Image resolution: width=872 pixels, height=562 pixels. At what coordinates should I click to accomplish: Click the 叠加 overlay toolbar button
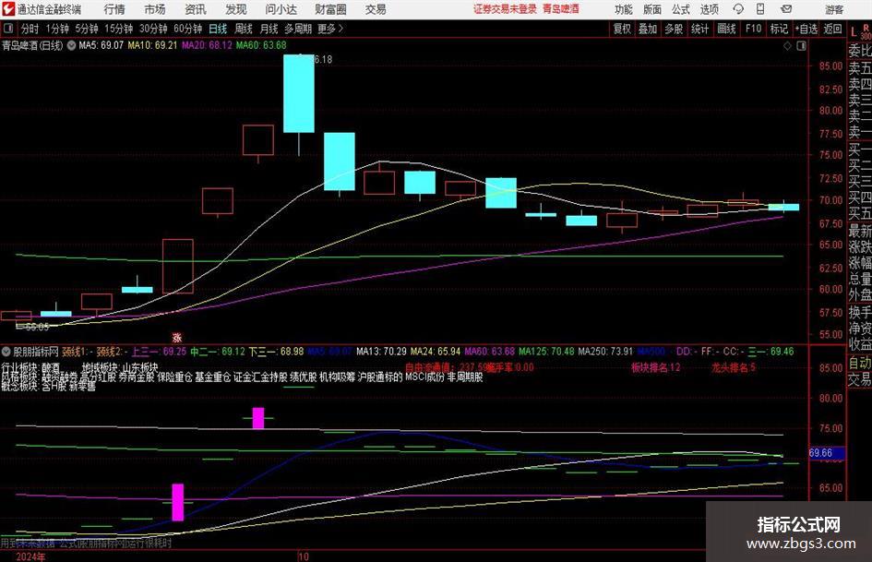648,29
